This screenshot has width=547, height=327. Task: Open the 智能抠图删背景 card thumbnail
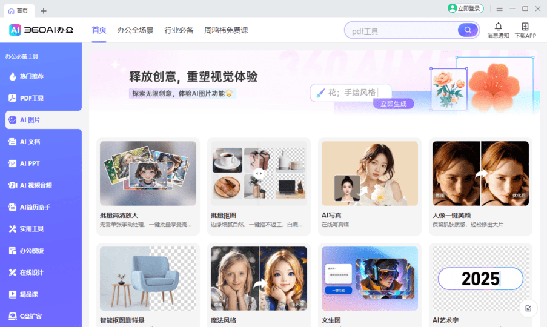[148, 279]
